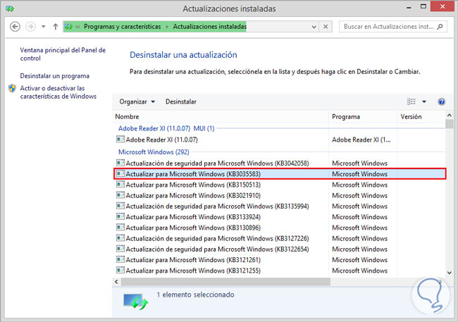Expand the address bar history dropdown
The height and width of the screenshot is (322, 458).
click(x=314, y=27)
